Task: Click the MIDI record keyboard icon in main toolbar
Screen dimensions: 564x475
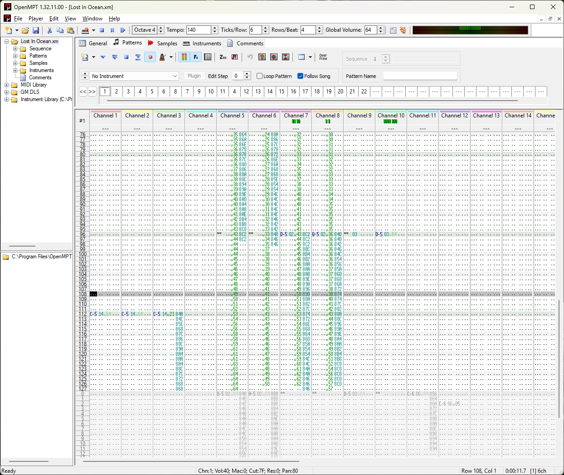Action: click(85, 30)
